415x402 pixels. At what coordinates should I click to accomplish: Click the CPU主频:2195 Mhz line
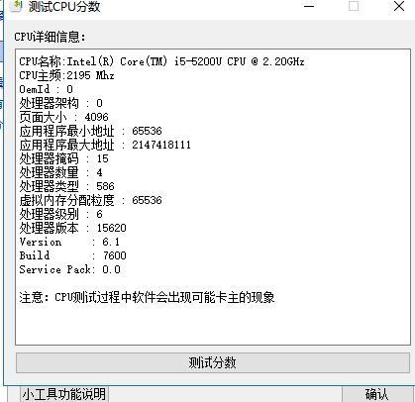[x=66, y=75]
